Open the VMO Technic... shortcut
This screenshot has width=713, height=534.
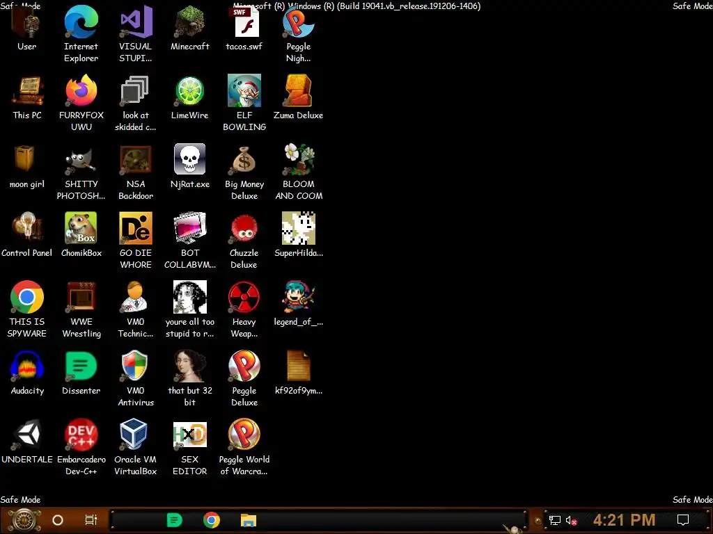pyautogui.click(x=136, y=298)
